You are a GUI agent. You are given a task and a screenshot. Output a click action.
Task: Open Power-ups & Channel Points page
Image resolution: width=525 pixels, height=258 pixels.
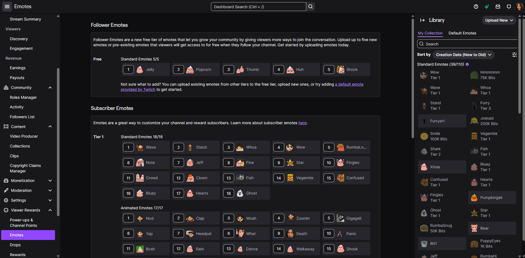tap(23, 223)
